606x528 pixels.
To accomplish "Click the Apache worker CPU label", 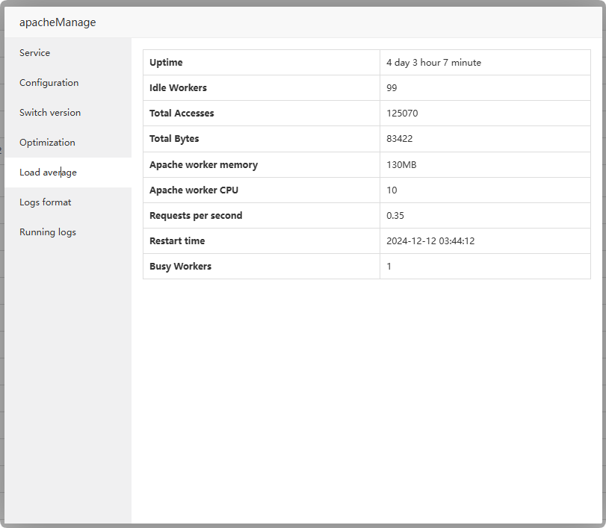I will pos(194,190).
